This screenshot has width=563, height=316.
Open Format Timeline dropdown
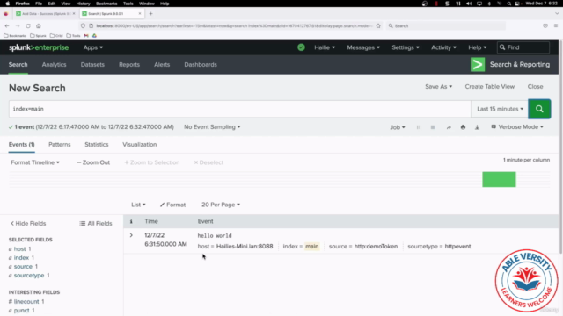[35, 162]
